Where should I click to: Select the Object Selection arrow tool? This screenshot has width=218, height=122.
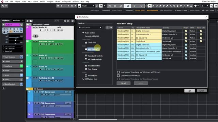click(150, 6)
